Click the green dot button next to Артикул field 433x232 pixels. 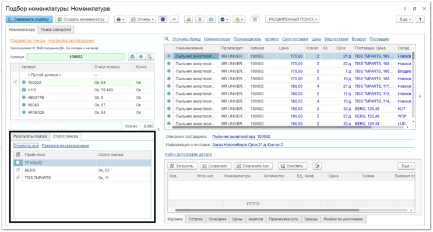click(x=141, y=56)
